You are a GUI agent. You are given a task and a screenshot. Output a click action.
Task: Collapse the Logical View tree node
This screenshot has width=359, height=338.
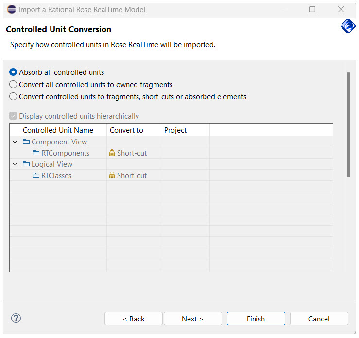(x=16, y=164)
